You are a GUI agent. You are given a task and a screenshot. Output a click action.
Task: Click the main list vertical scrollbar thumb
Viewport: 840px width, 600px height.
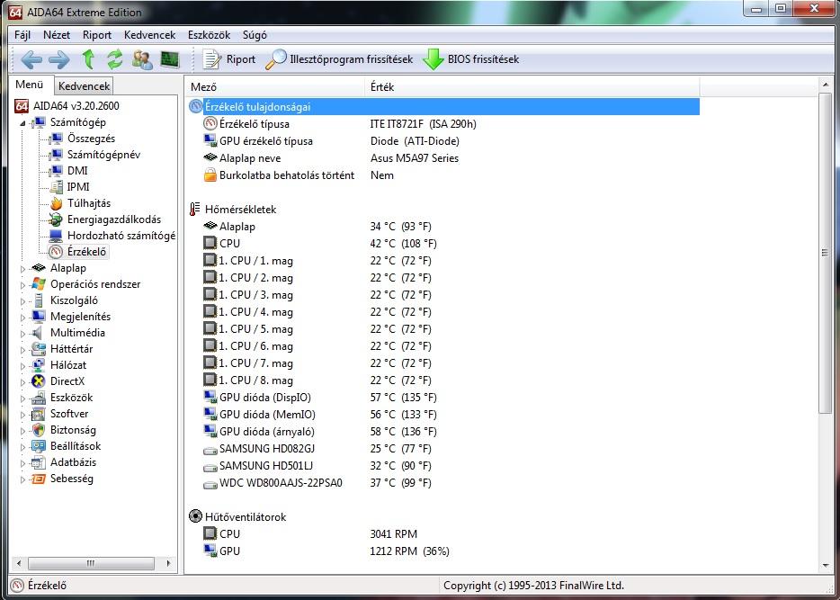(x=825, y=253)
